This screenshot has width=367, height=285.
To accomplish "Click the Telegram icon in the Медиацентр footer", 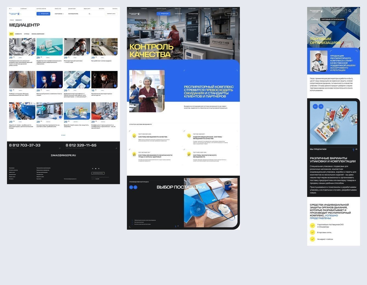I will click(93, 169).
